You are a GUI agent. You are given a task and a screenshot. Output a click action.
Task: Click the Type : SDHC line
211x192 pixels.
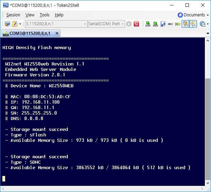(23, 162)
